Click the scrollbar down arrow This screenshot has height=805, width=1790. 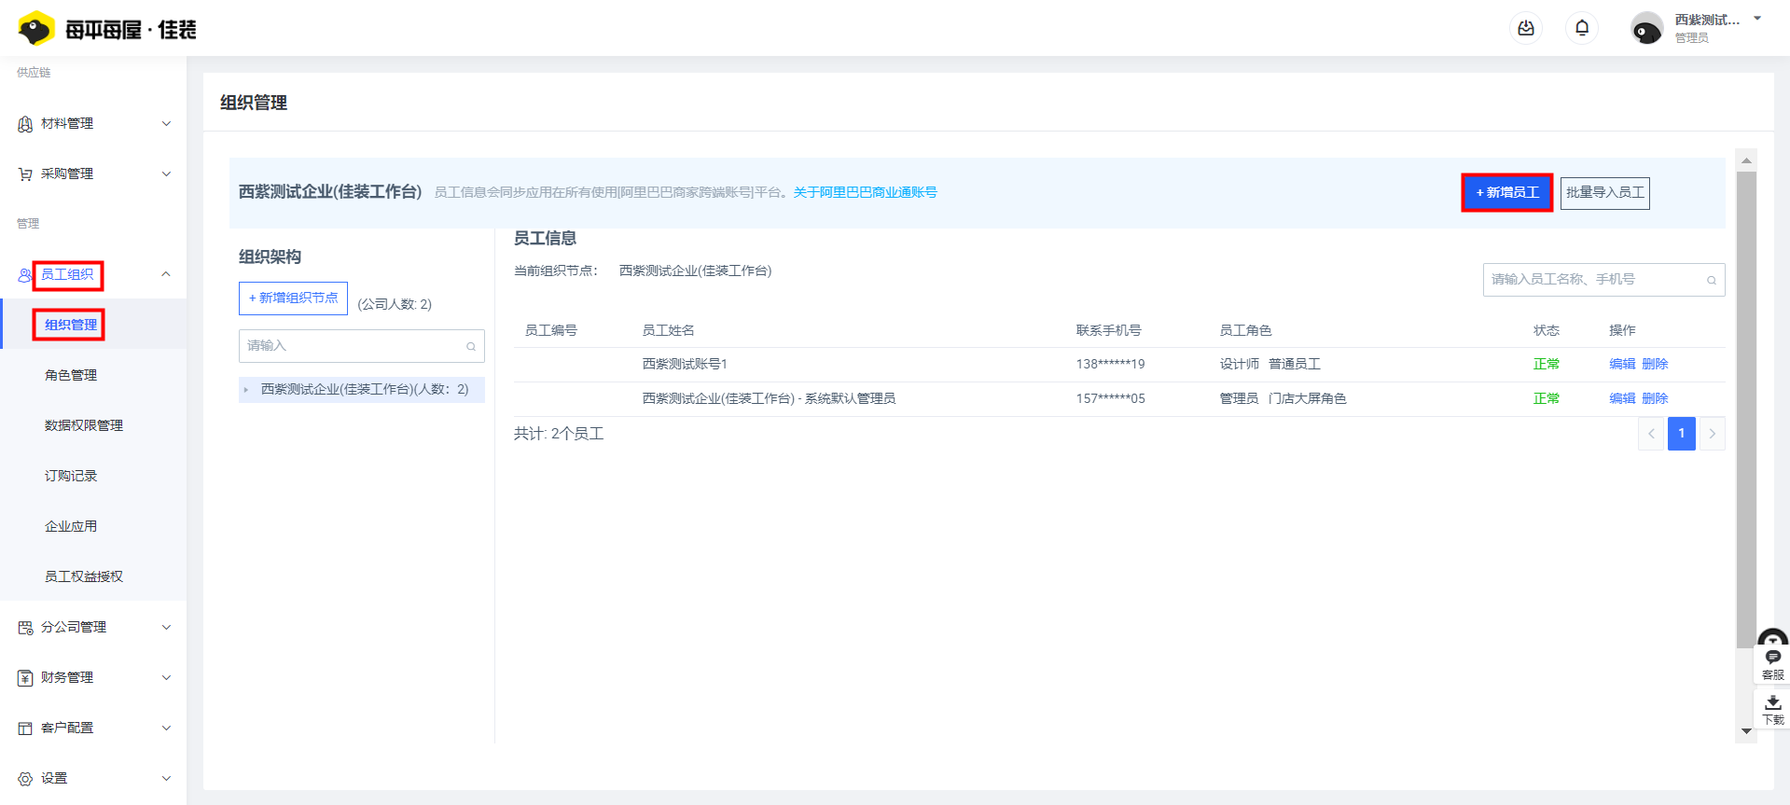[x=1746, y=731]
